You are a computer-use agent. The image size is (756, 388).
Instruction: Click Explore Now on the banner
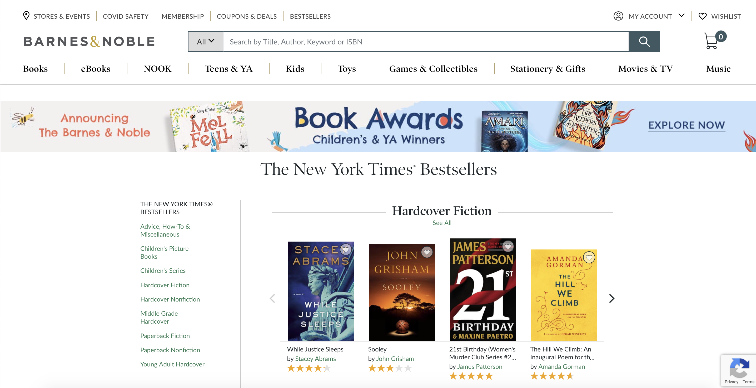[x=687, y=125]
